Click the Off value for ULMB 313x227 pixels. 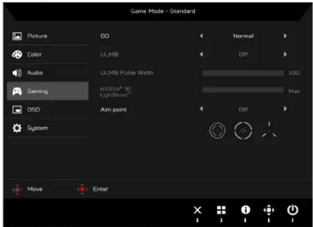coord(243,55)
